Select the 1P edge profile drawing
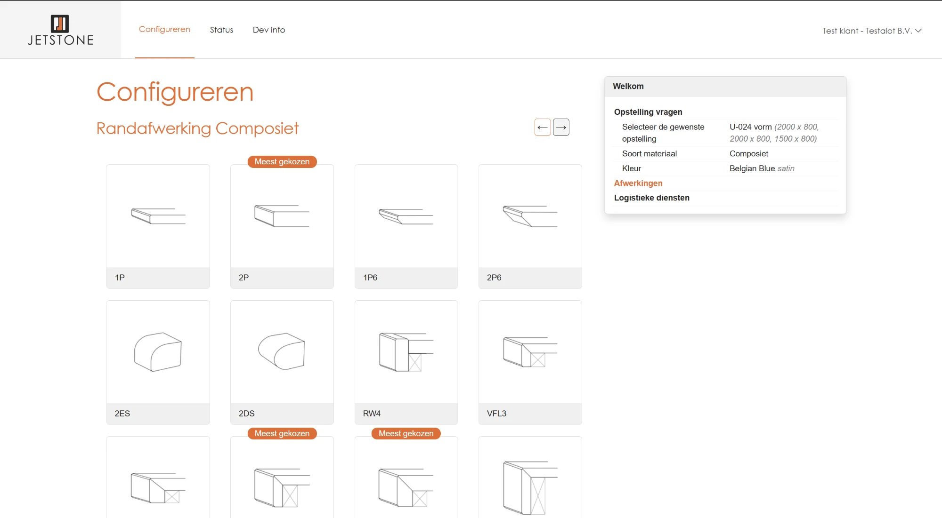942x518 pixels. tap(158, 216)
